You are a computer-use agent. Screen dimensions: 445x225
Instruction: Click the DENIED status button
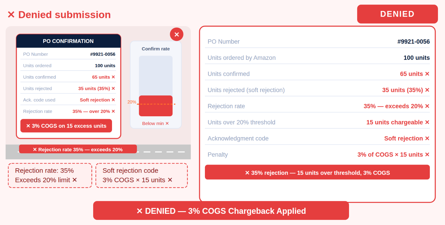[397, 14]
